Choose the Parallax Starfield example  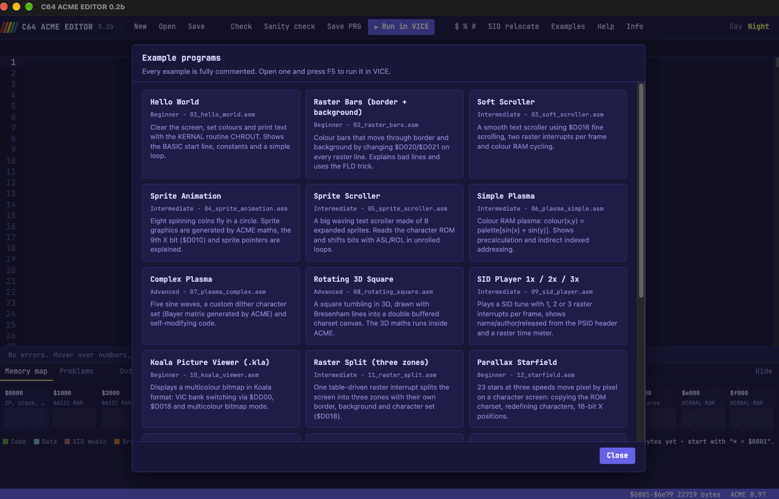click(548, 389)
